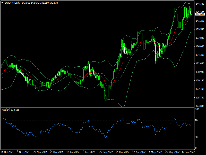Click the 3 Feb 2022 date label
The image size is (206, 155).
click(89, 152)
